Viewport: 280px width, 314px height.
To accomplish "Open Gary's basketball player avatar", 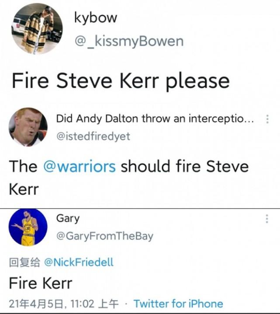I will tap(28, 227).
